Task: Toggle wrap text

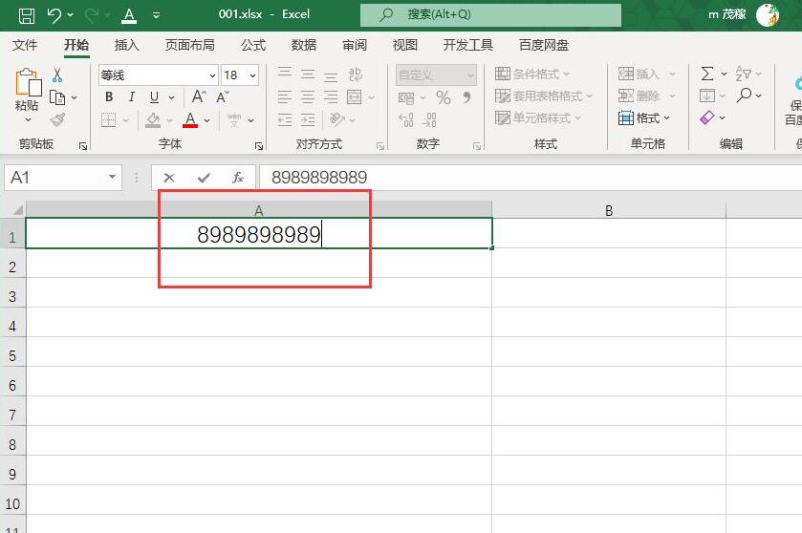Action: tap(355, 75)
